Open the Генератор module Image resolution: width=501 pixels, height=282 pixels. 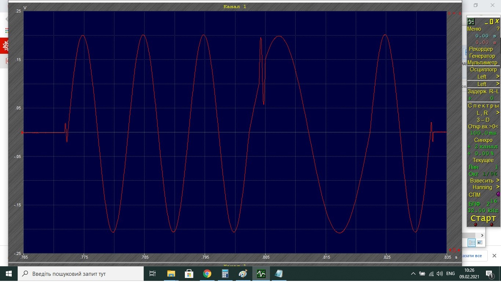[482, 56]
